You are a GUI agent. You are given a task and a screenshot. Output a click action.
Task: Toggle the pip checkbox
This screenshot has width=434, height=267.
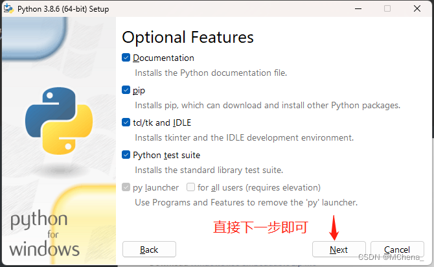click(126, 90)
